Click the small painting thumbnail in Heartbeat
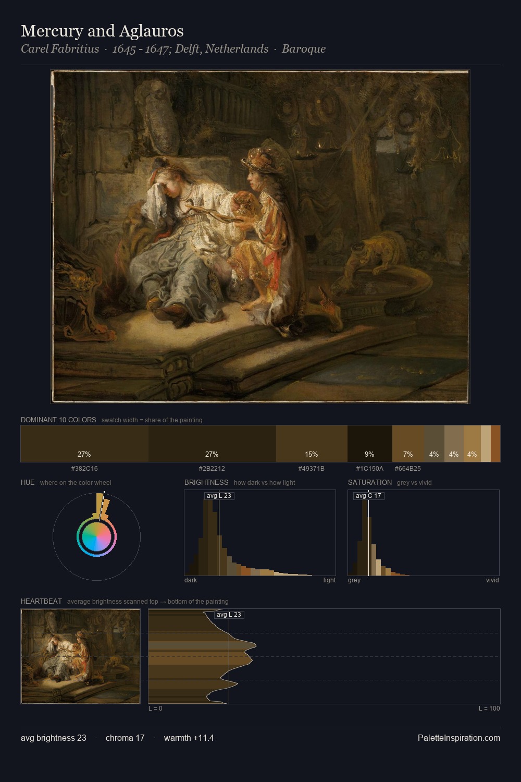 (x=81, y=656)
